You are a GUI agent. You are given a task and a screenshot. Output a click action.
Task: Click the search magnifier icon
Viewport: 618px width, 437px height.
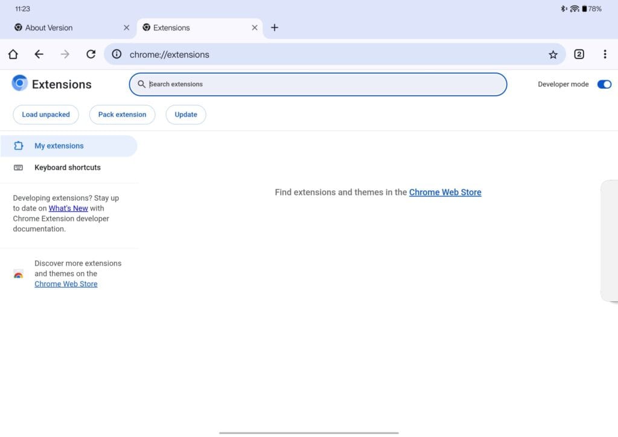(141, 84)
